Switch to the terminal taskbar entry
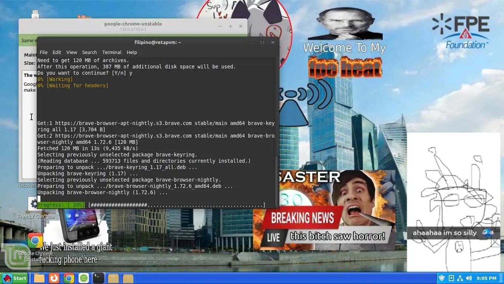 [x=98, y=278]
